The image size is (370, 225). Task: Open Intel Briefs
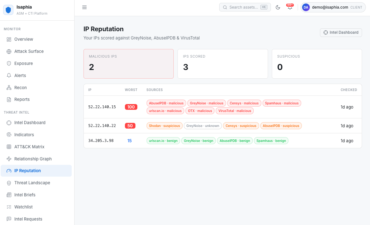pyautogui.click(x=36, y=195)
